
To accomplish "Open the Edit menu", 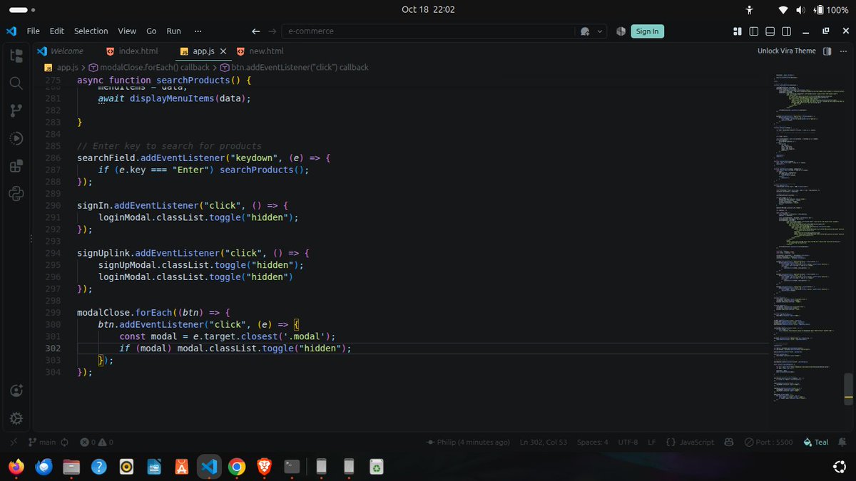I will click(57, 31).
